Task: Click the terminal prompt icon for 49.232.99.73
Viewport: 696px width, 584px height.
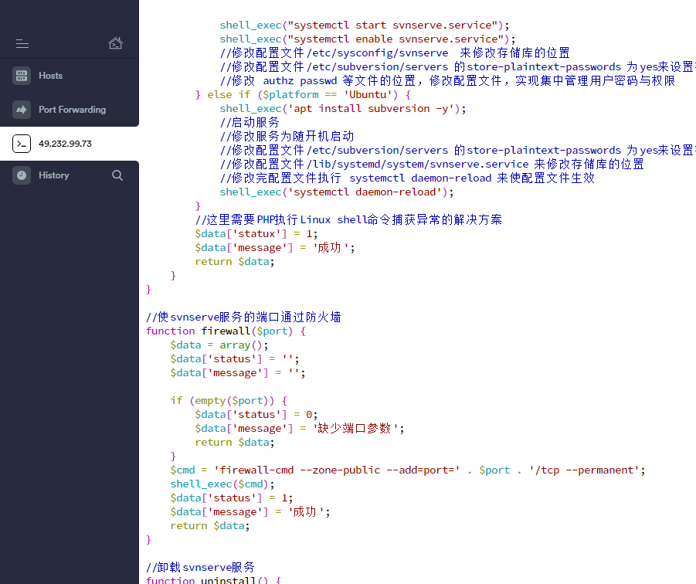Action: pyautogui.click(x=22, y=144)
